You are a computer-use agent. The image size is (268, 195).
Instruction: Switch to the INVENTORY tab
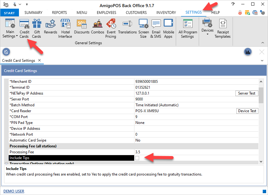pos(166,13)
